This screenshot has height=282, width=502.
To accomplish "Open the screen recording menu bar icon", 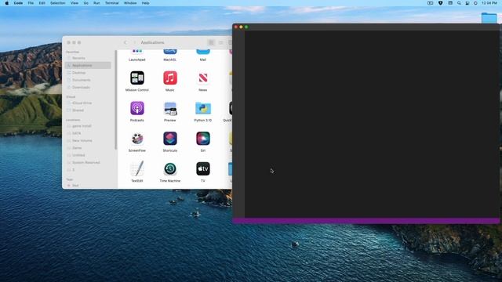I will (x=431, y=3).
